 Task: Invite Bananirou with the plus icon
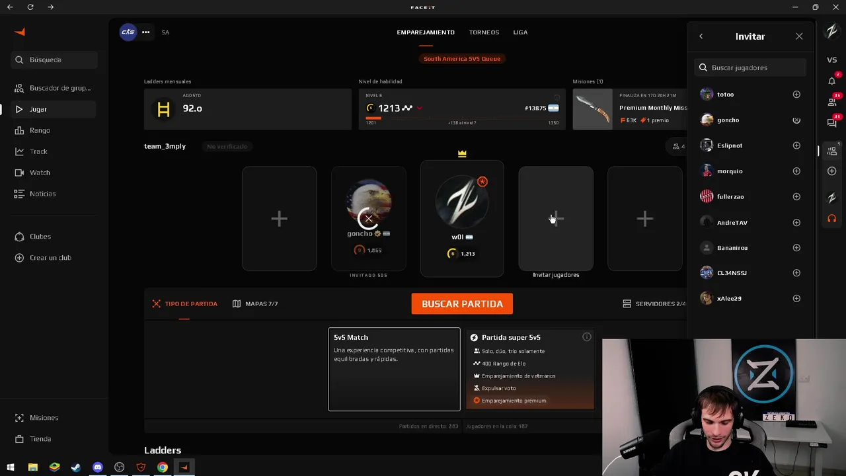[x=796, y=248]
